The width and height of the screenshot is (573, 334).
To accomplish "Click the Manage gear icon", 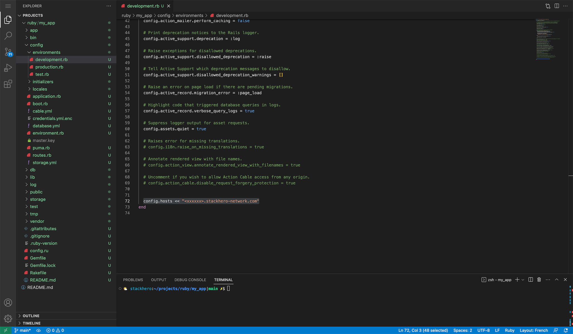I will (x=8, y=318).
